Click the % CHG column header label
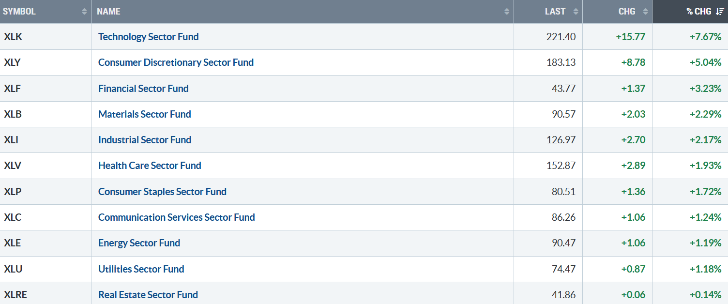This screenshot has width=728, height=304. [x=699, y=12]
